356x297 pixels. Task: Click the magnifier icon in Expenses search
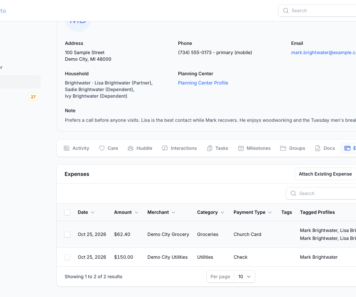tap(293, 193)
